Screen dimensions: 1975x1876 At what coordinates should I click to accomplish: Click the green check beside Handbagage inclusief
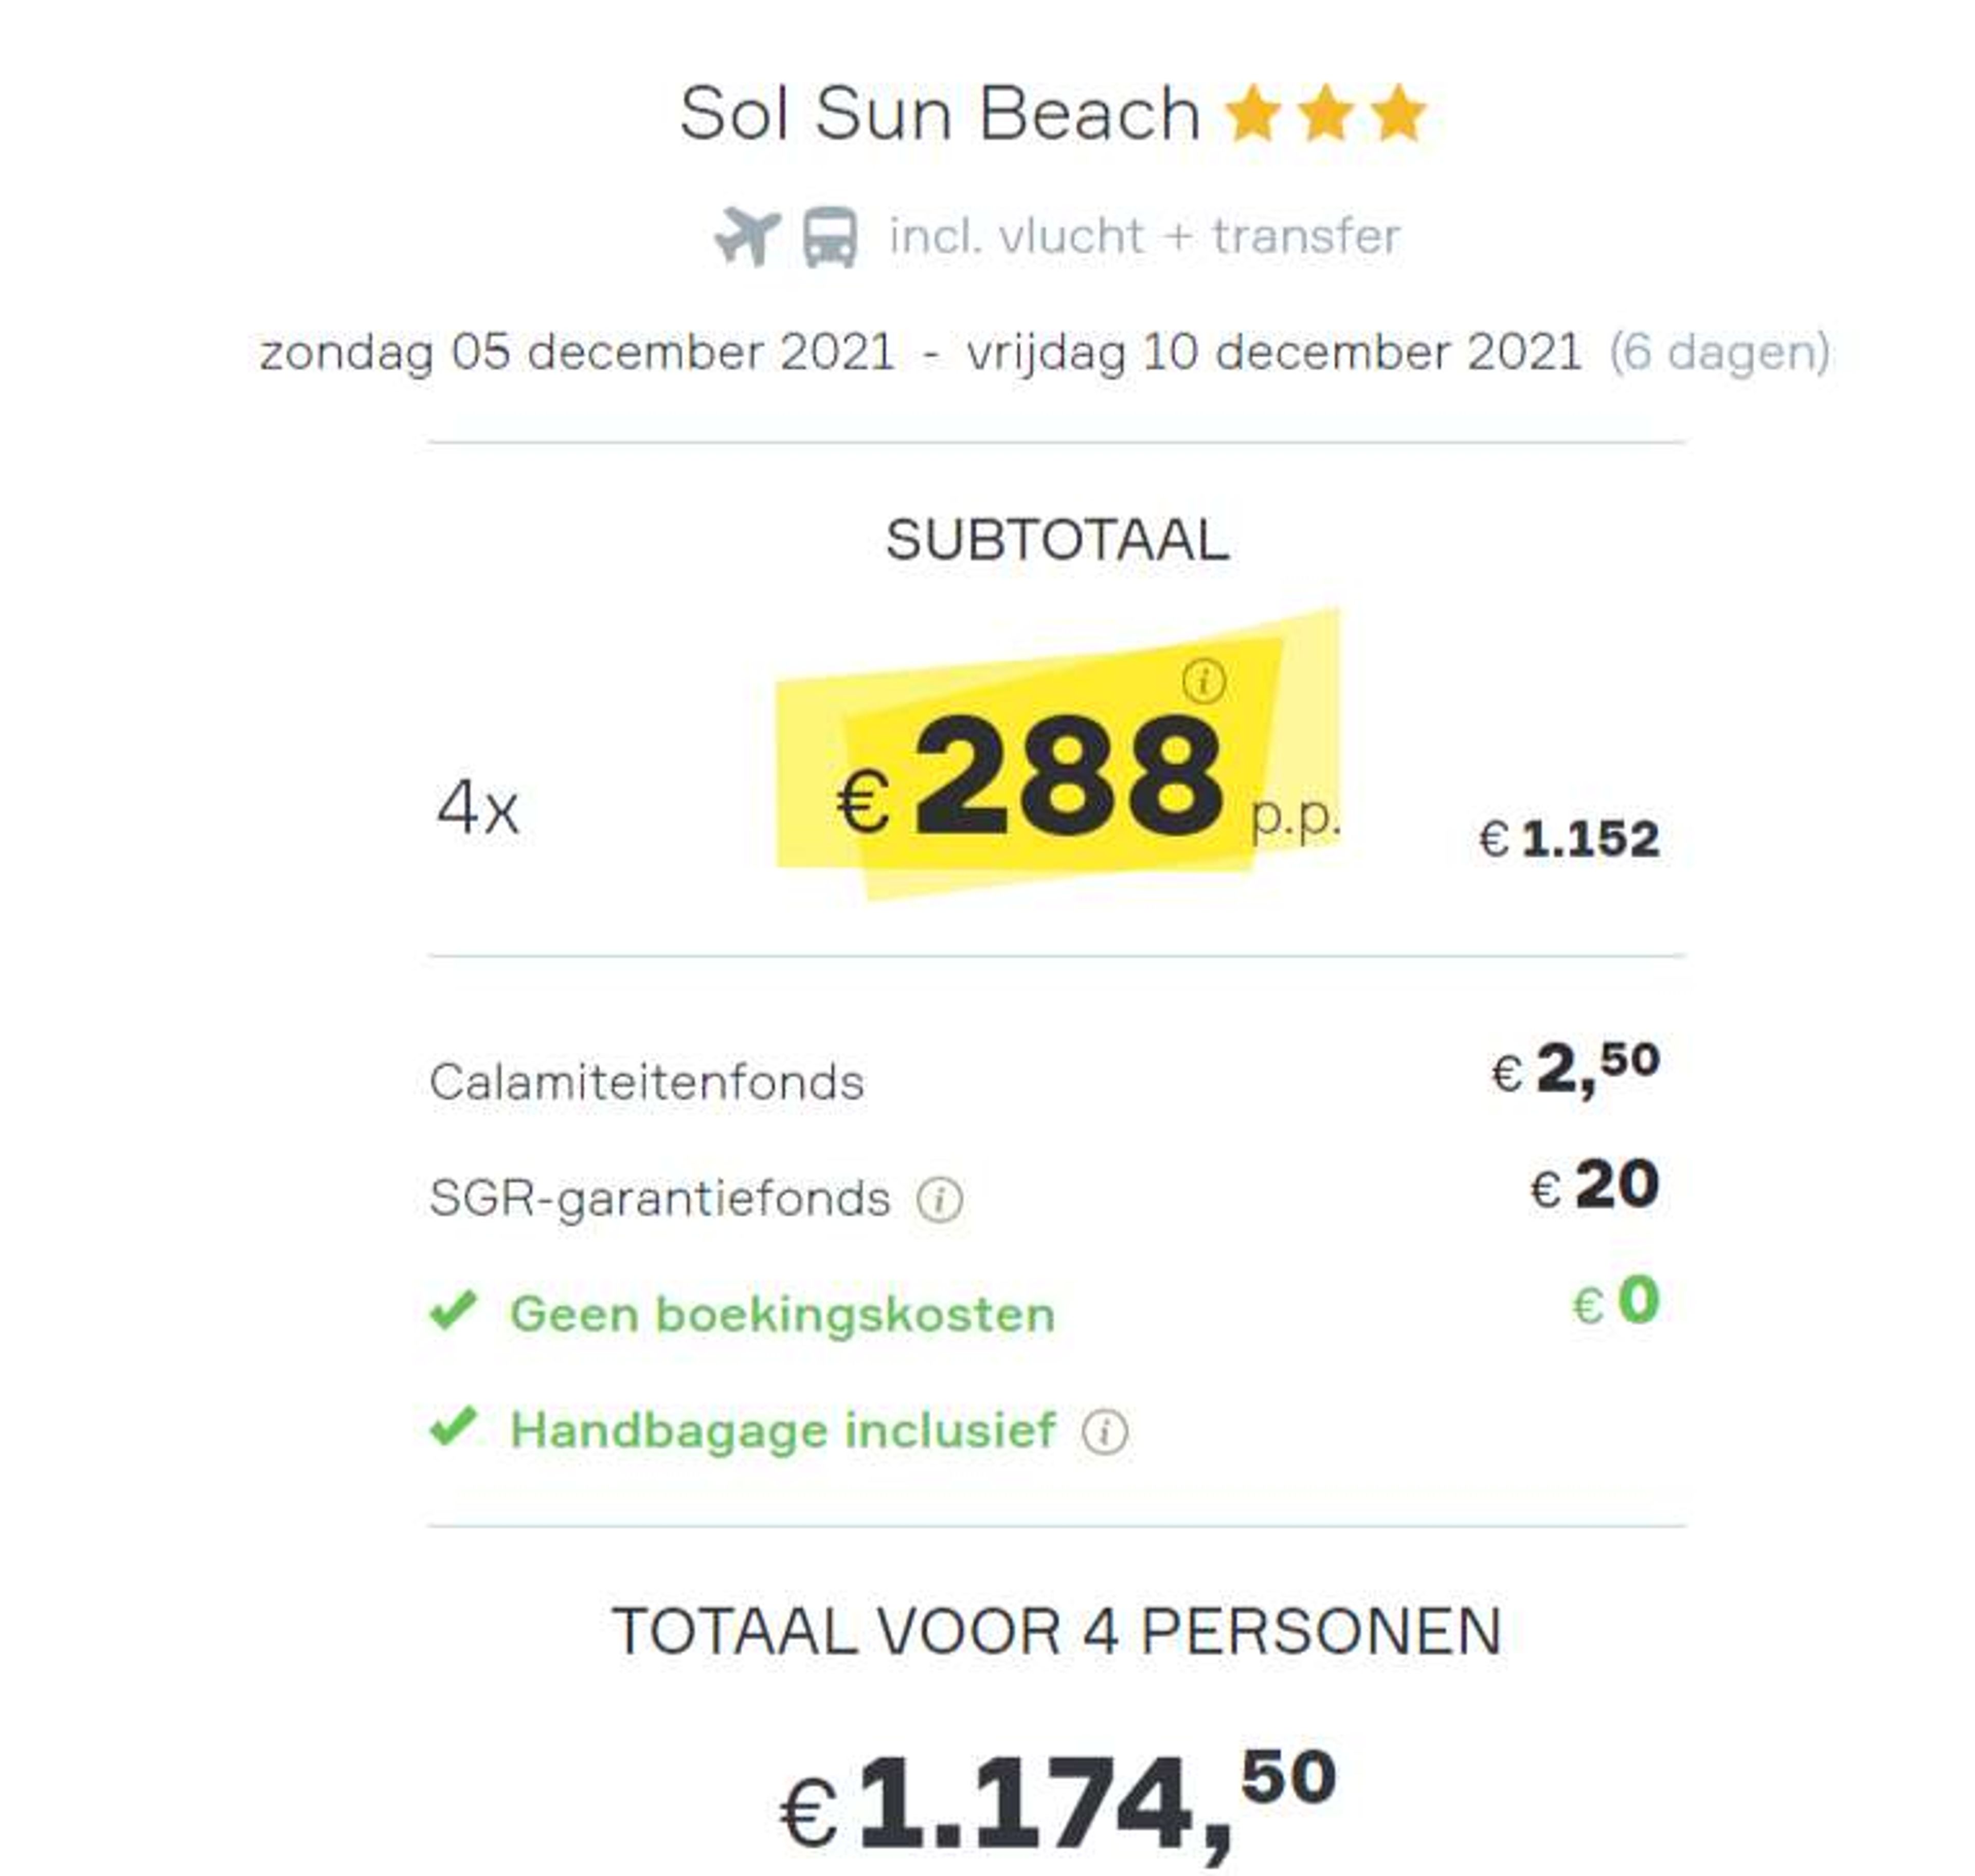click(453, 1427)
